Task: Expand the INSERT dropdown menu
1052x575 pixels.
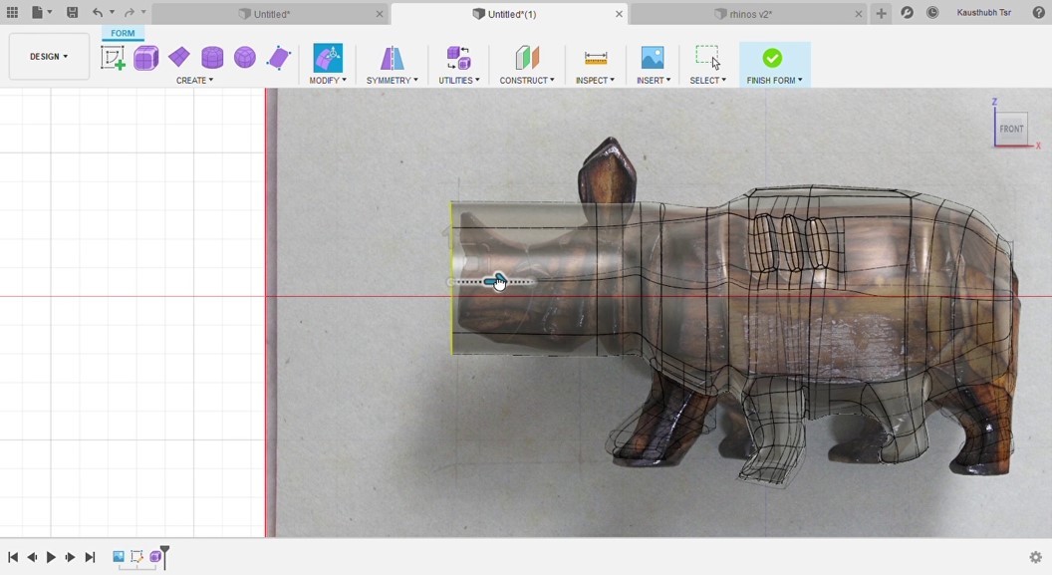Action: (654, 80)
